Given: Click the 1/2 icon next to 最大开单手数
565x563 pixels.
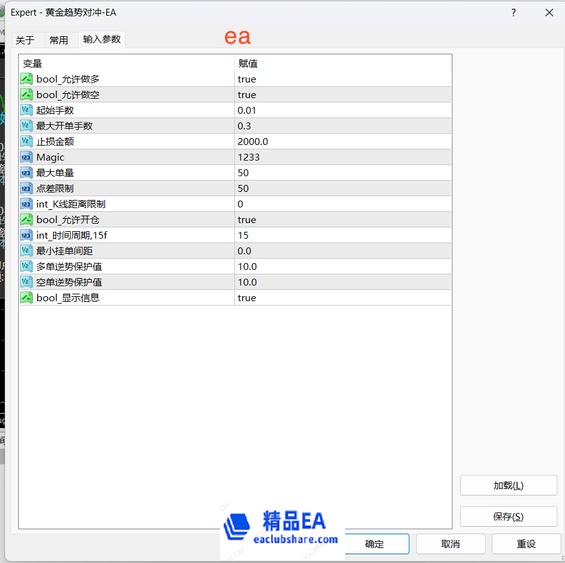Looking at the screenshot, I should click(26, 125).
